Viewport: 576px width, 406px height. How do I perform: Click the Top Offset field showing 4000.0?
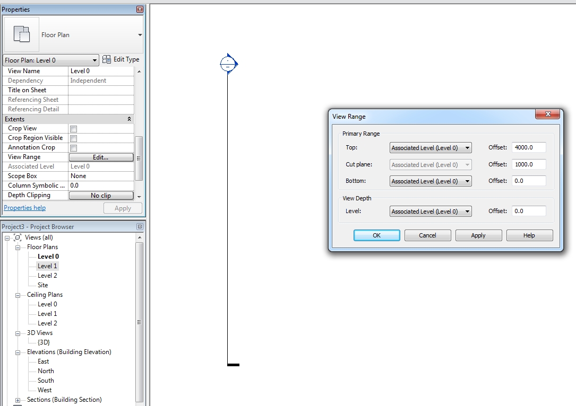[529, 147]
